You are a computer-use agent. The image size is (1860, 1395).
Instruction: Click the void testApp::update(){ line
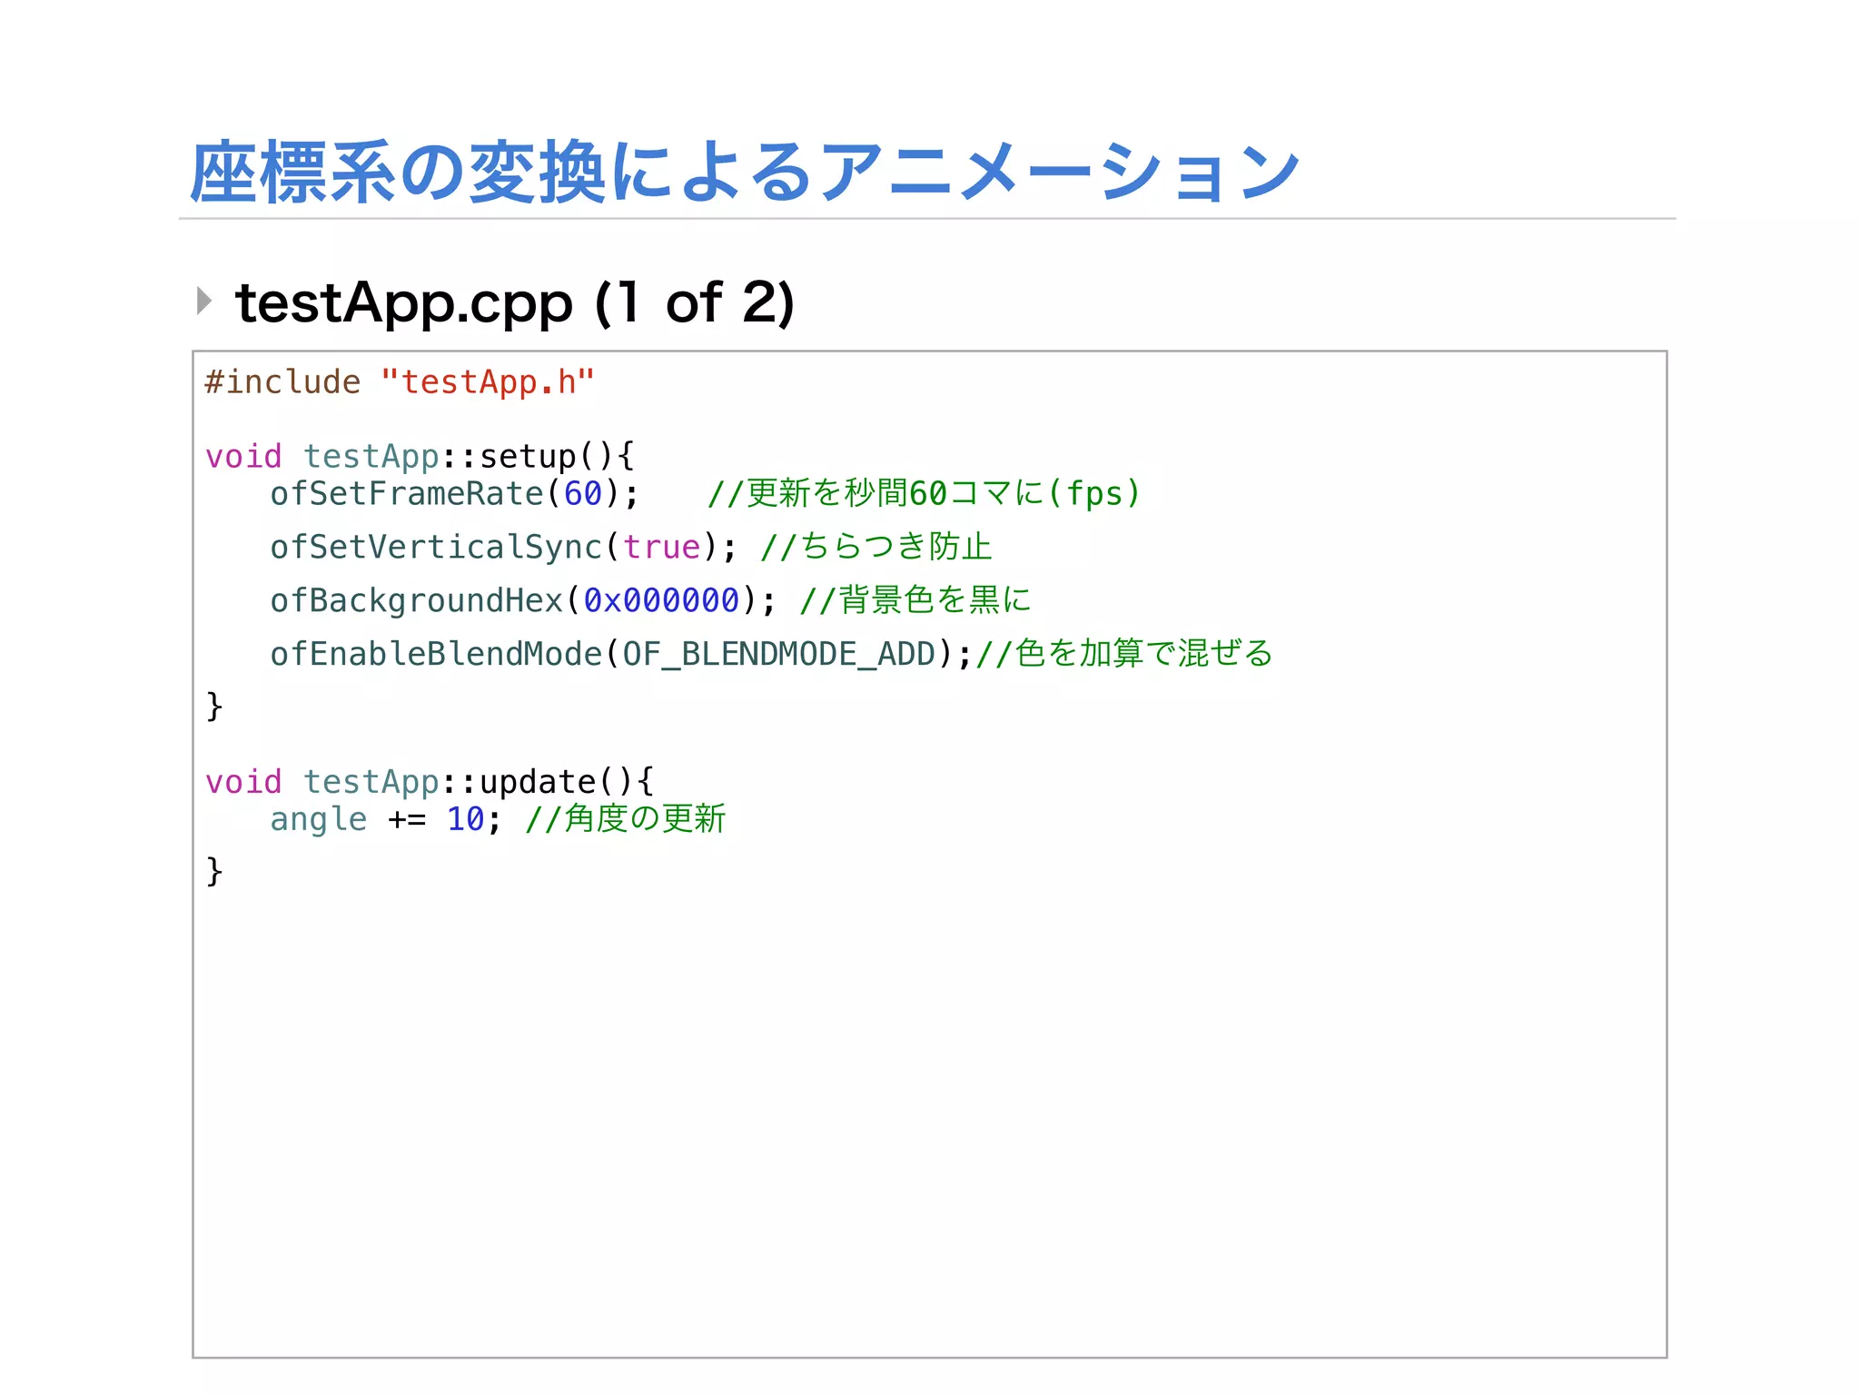(430, 782)
